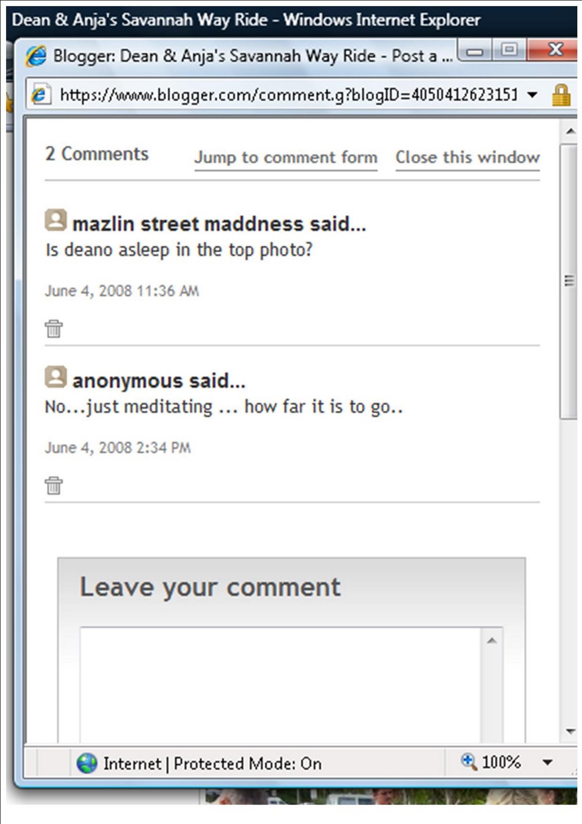Click the security lock icon in address bar
This screenshot has height=824, width=582.
click(562, 95)
